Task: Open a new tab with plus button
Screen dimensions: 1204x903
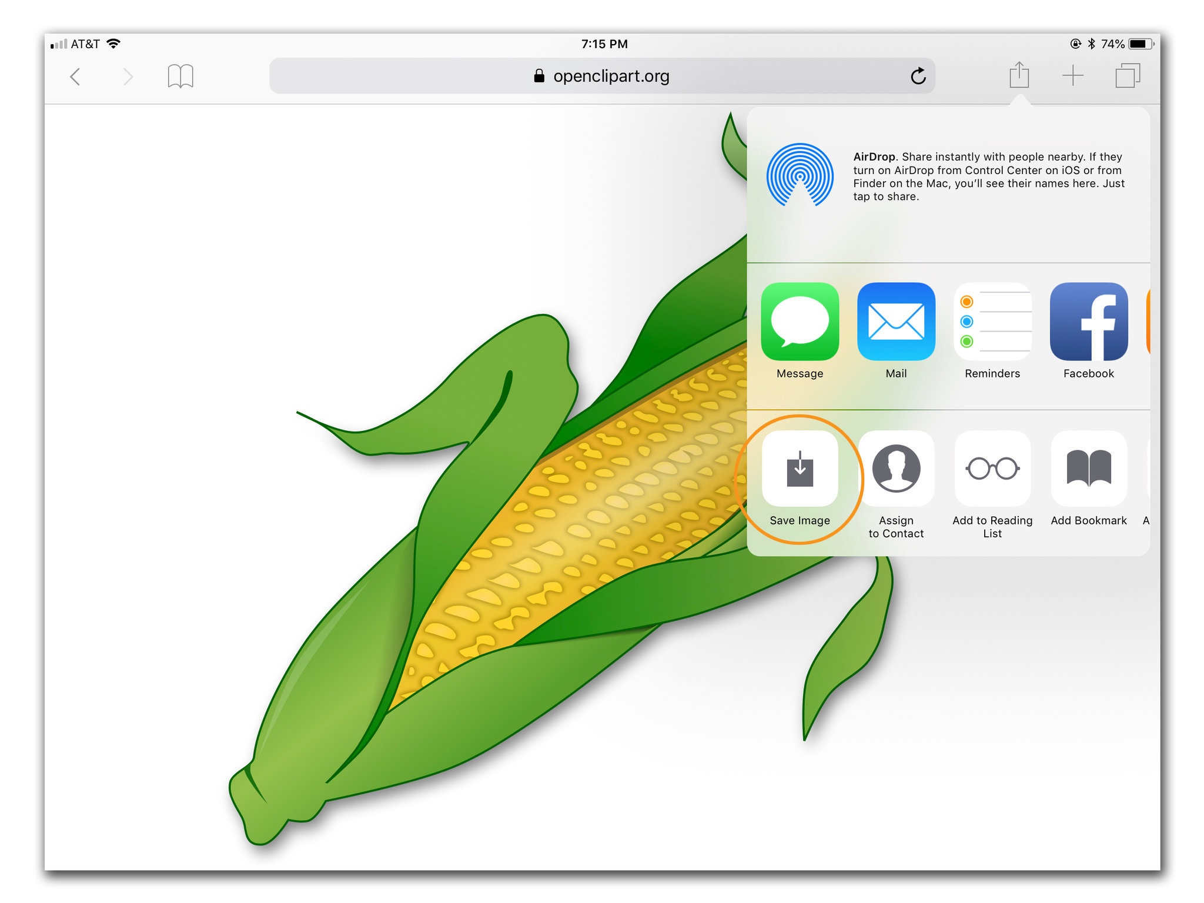Action: pyautogui.click(x=1072, y=75)
